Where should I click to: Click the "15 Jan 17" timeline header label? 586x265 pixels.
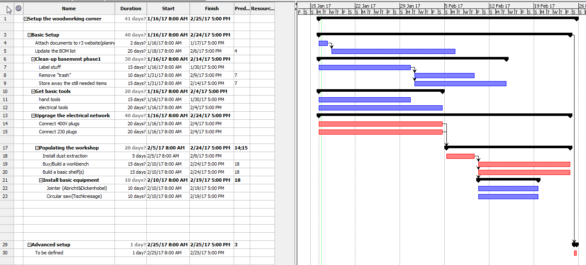click(320, 6)
